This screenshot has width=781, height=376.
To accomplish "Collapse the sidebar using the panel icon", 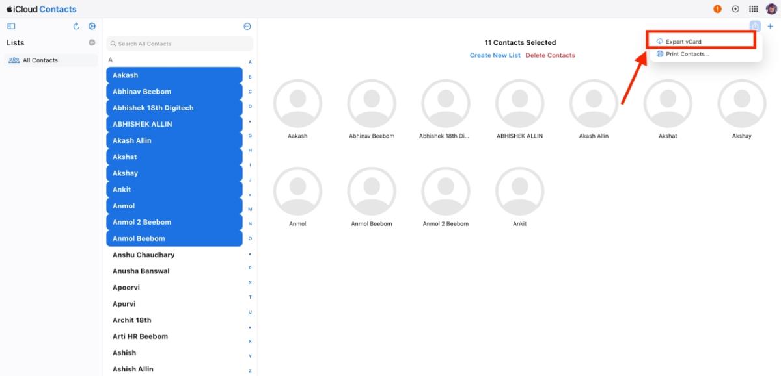I will tap(10, 26).
